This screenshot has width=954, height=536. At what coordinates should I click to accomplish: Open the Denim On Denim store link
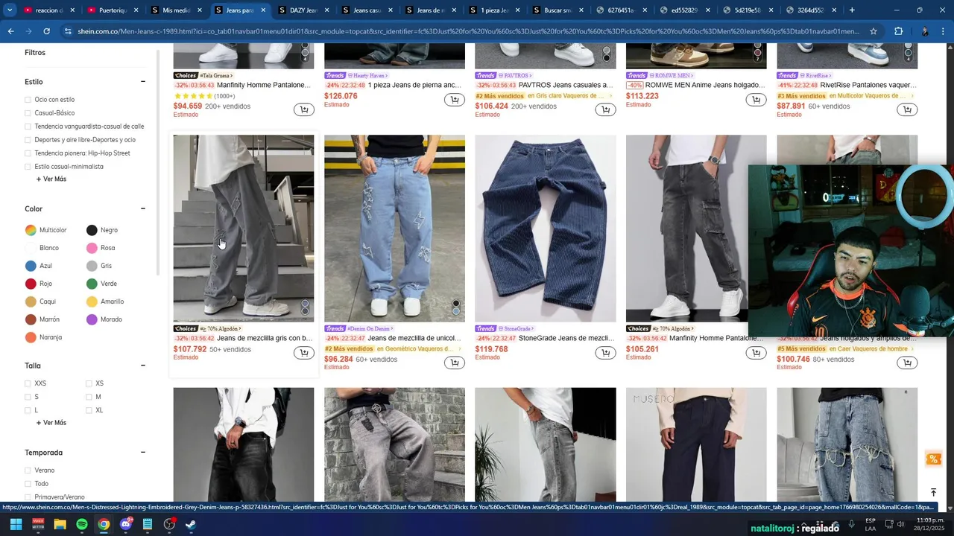point(370,329)
